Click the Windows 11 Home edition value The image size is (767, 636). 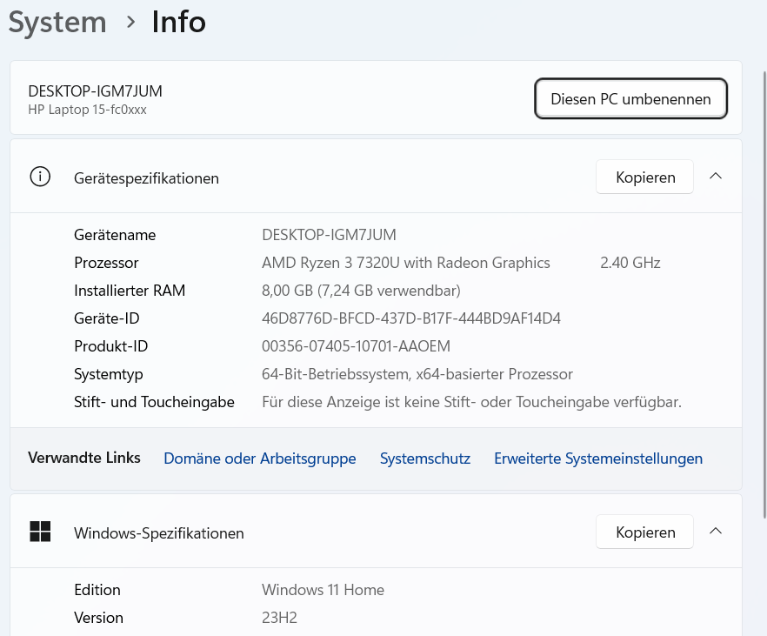tap(323, 590)
